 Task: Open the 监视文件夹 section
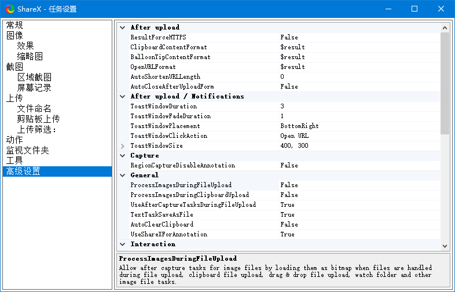coord(28,150)
